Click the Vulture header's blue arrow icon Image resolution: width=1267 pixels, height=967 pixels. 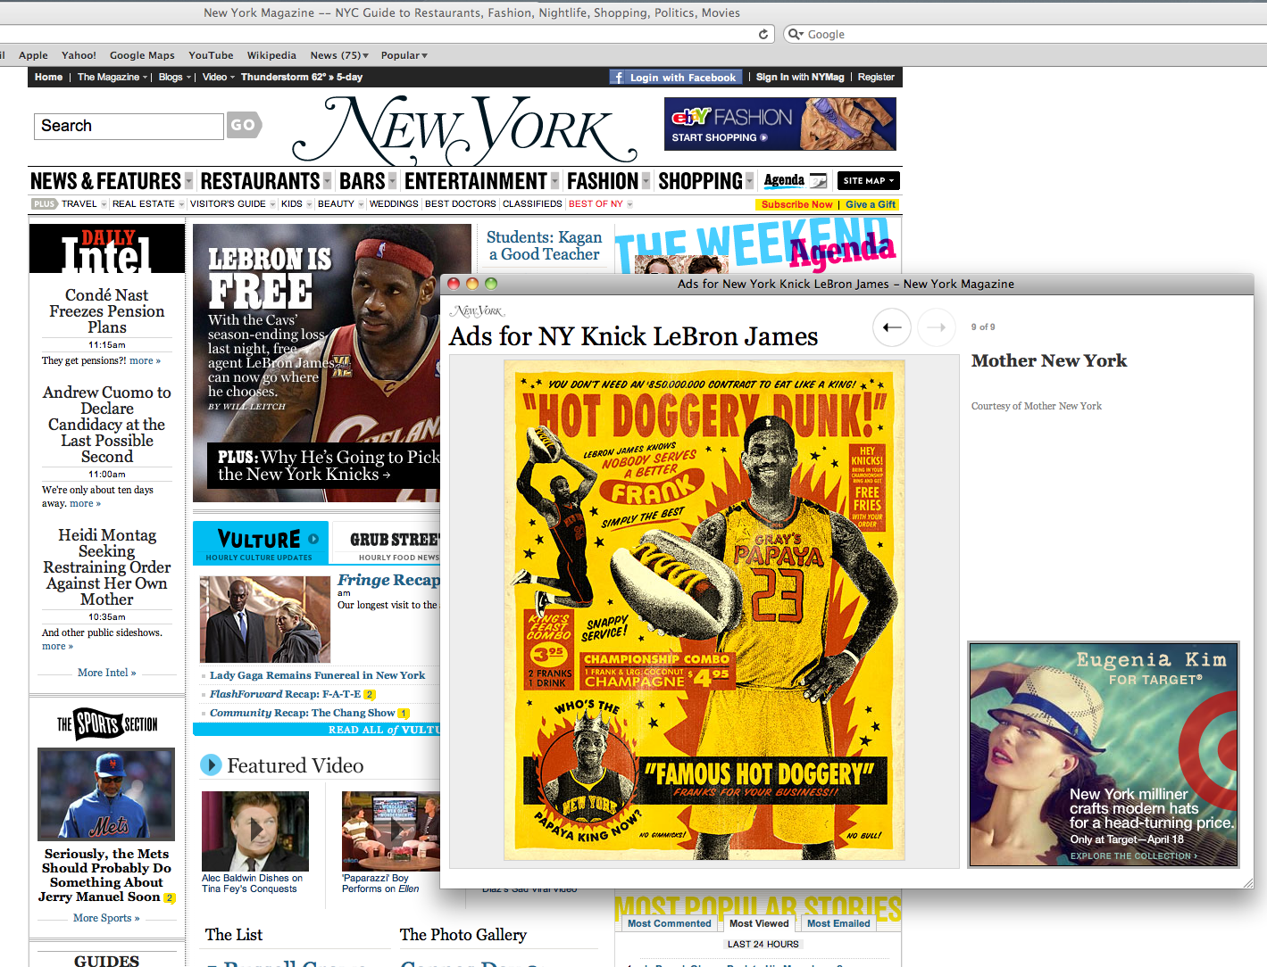(313, 539)
